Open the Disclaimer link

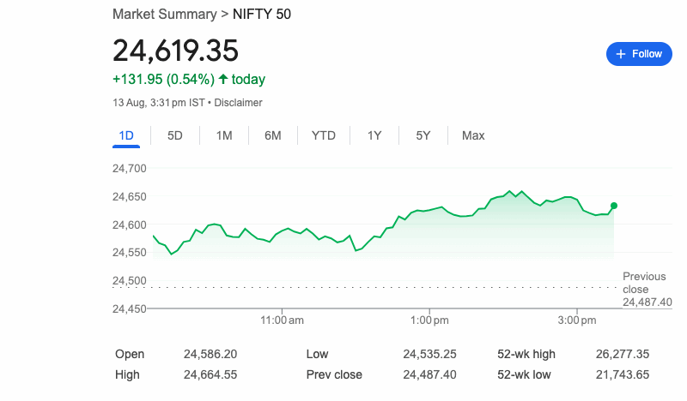238,103
